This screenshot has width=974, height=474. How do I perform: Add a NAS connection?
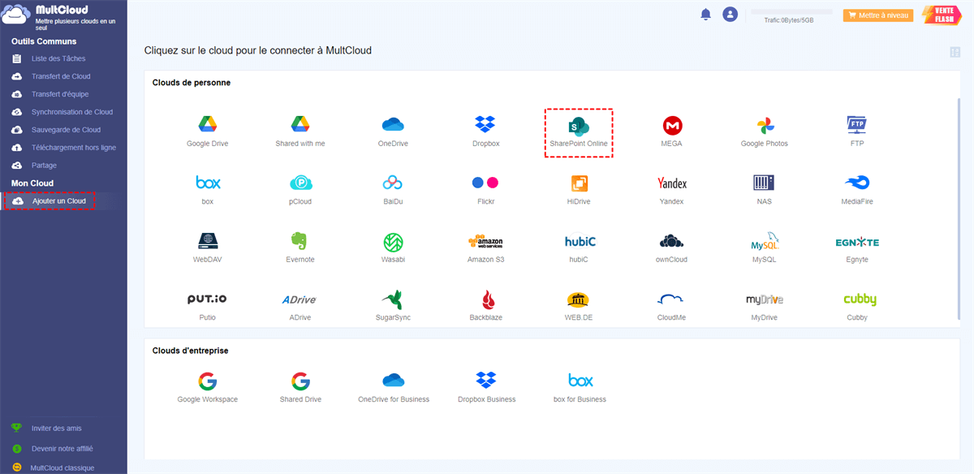pos(765,191)
